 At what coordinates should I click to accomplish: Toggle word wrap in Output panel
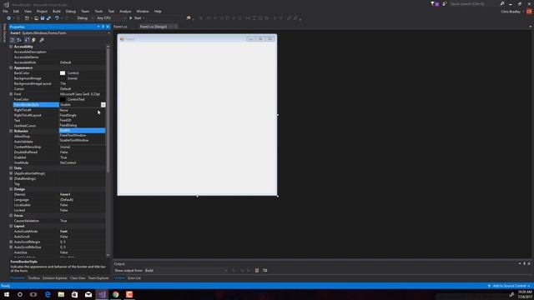[265, 270]
